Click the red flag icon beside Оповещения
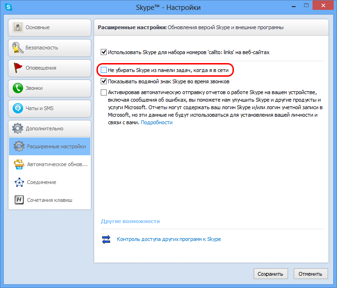The height and width of the screenshot is (288, 337). 17,68
